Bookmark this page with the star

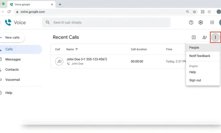coord(194,12)
